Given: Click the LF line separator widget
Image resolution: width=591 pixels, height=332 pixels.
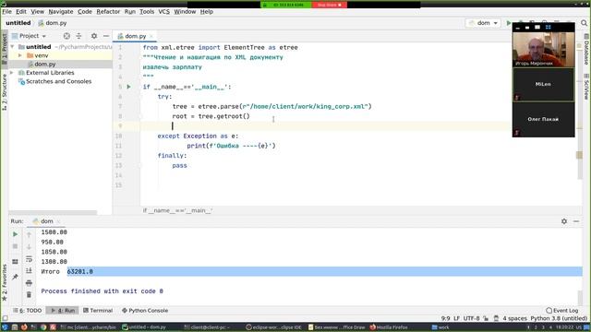Looking at the screenshot, I should [456, 318].
